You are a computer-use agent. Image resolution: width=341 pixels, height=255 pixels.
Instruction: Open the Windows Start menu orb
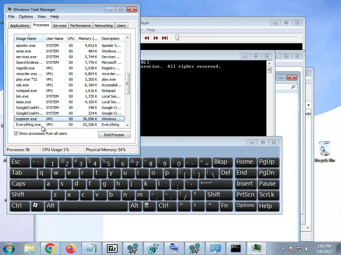pos(8,248)
